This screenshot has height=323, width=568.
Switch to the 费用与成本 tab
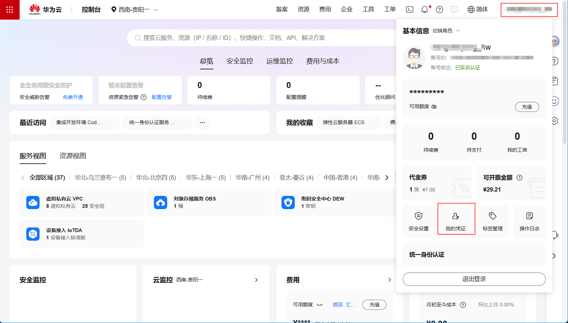coord(323,61)
